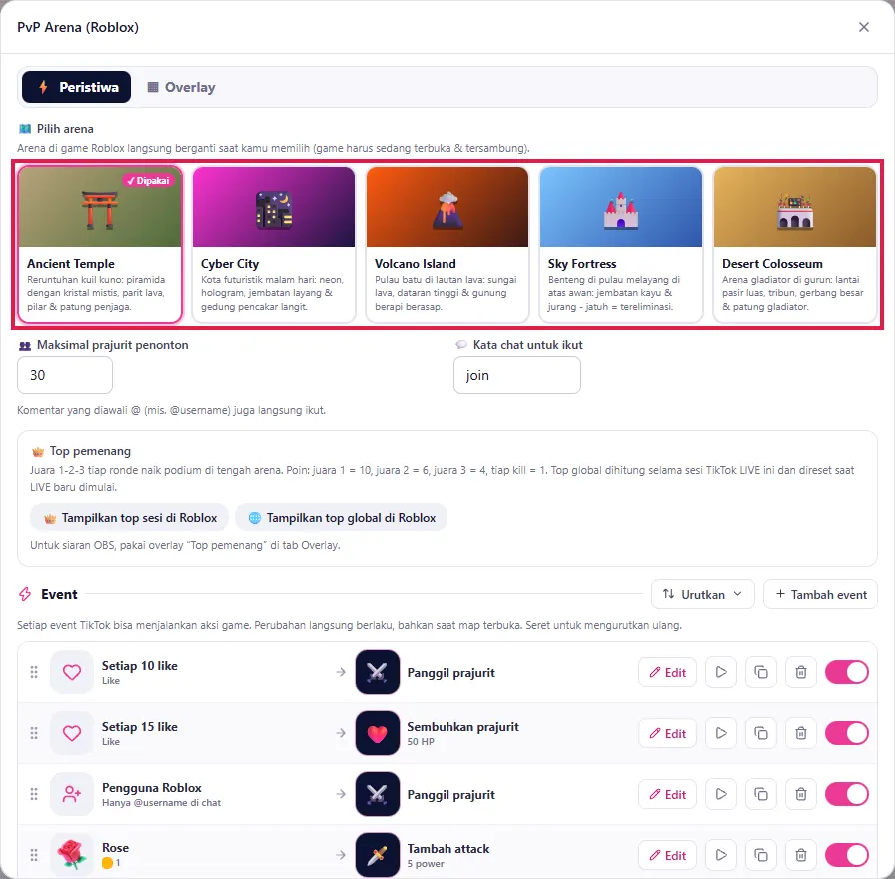Click drag handle of 'Pengguna Roblox' row
The height and width of the screenshot is (879, 895).
coord(34,794)
